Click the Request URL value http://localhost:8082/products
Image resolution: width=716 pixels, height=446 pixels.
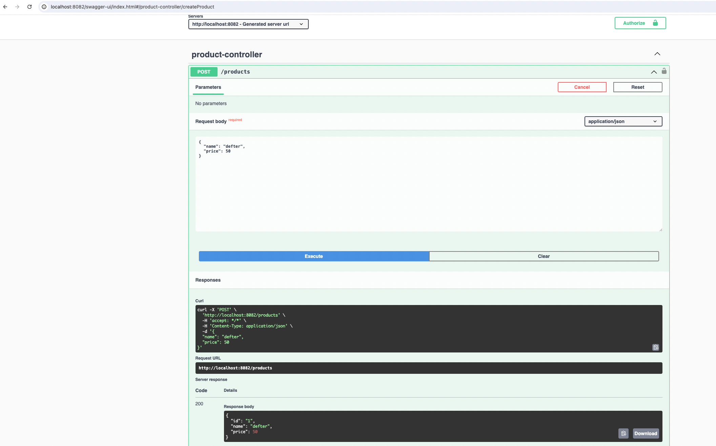[235, 368]
